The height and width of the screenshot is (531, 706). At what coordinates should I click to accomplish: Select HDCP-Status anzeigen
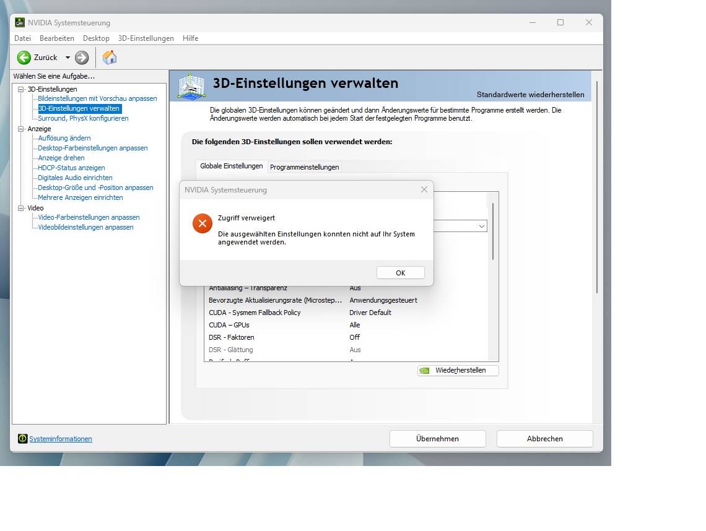[71, 168]
